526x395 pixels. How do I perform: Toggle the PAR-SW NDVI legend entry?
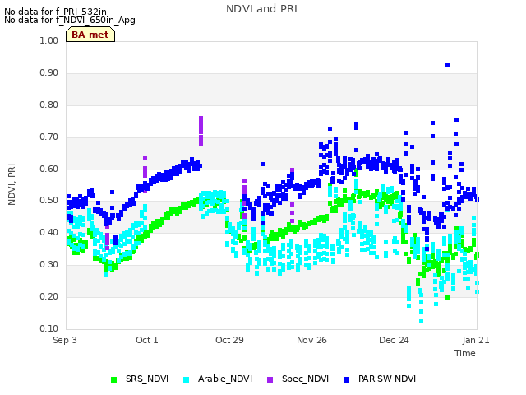pos(380,379)
